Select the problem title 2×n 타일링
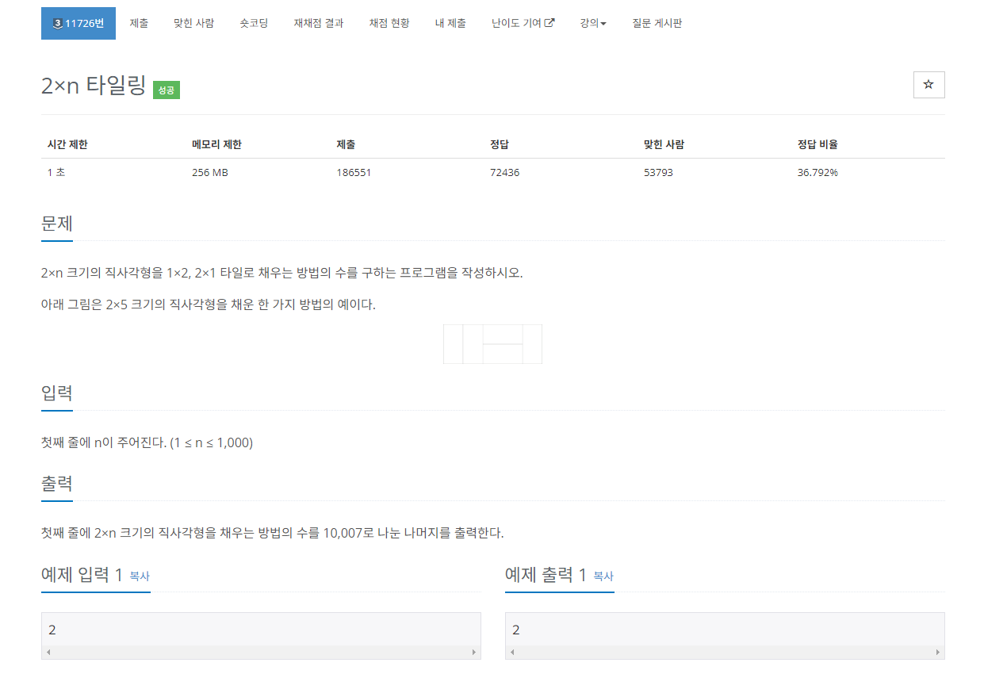This screenshot has width=984, height=674. (94, 86)
